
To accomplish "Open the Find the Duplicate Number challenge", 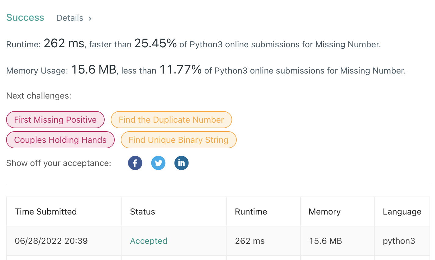I will tap(171, 120).
